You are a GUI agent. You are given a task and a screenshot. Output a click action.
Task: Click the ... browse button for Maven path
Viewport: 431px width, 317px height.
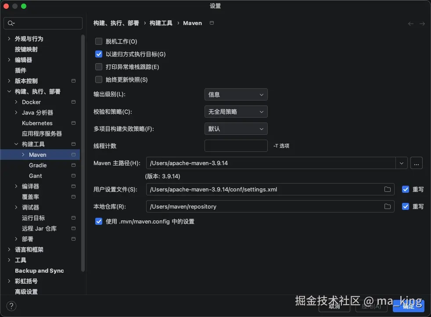tap(417, 163)
